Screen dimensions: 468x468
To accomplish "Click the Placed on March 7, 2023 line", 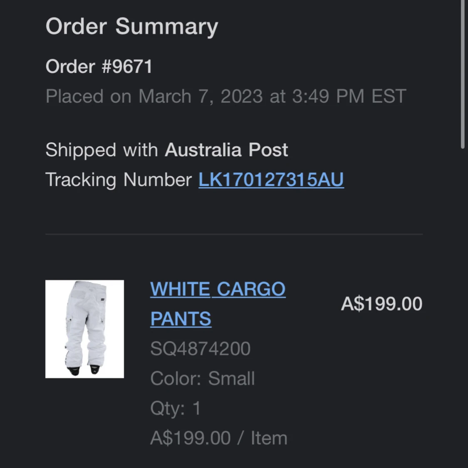I will (x=225, y=97).
